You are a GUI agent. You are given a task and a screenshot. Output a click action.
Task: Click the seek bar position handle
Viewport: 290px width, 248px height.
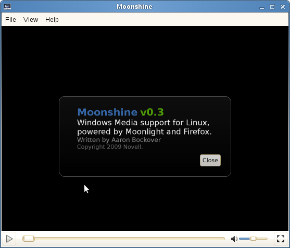(29, 239)
